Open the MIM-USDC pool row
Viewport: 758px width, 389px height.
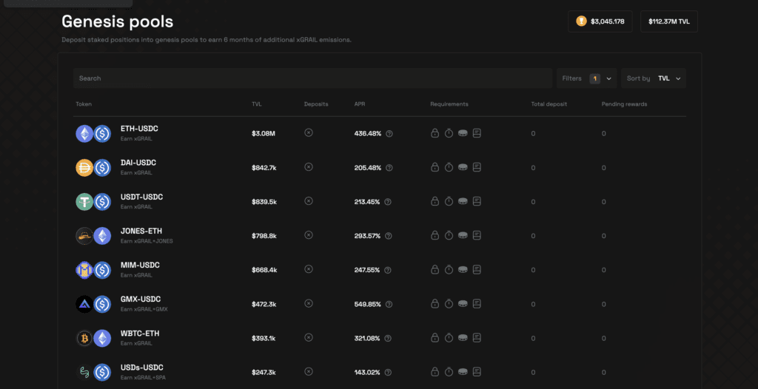(x=380, y=270)
